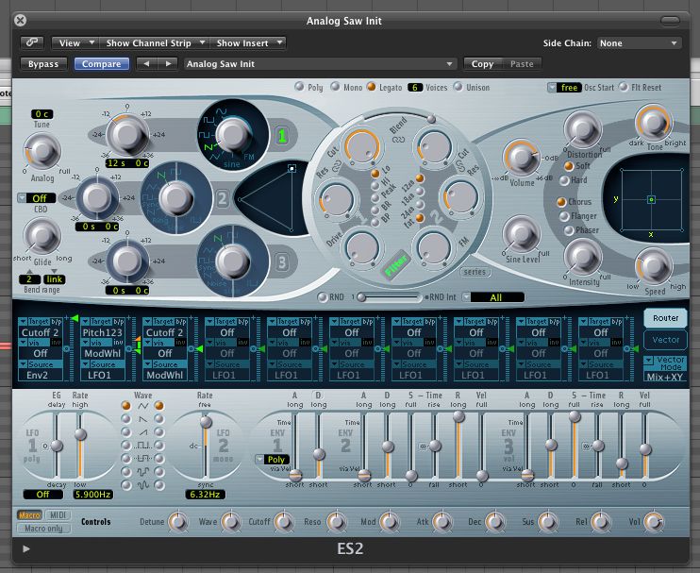Screen dimensions: 700x573
Task: Select Legato keyboard mode
Action: pos(371,87)
